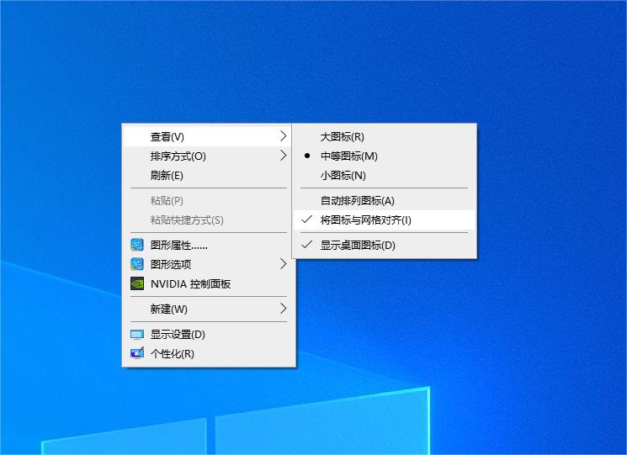Choose 刷新(E) to refresh desktop
Screen dimensions: 627x455
(167, 176)
